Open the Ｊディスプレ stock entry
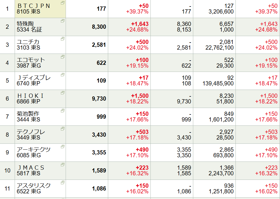The width and height of the screenshot is (280, 199). point(34,78)
